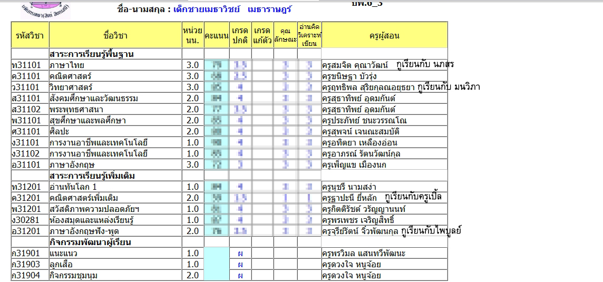Select course code ค31201

click(26, 199)
